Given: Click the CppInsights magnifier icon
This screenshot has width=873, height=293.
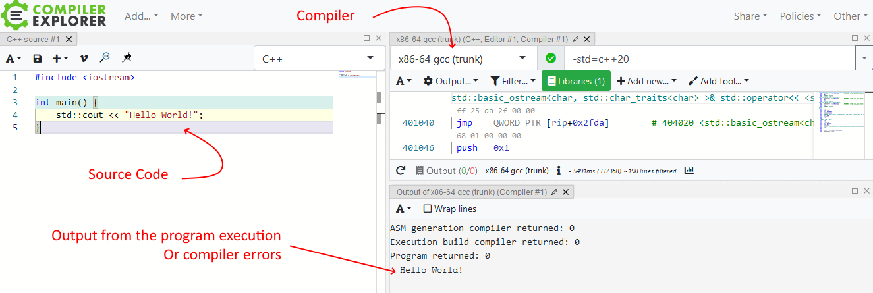Looking at the screenshot, I should pos(104,58).
